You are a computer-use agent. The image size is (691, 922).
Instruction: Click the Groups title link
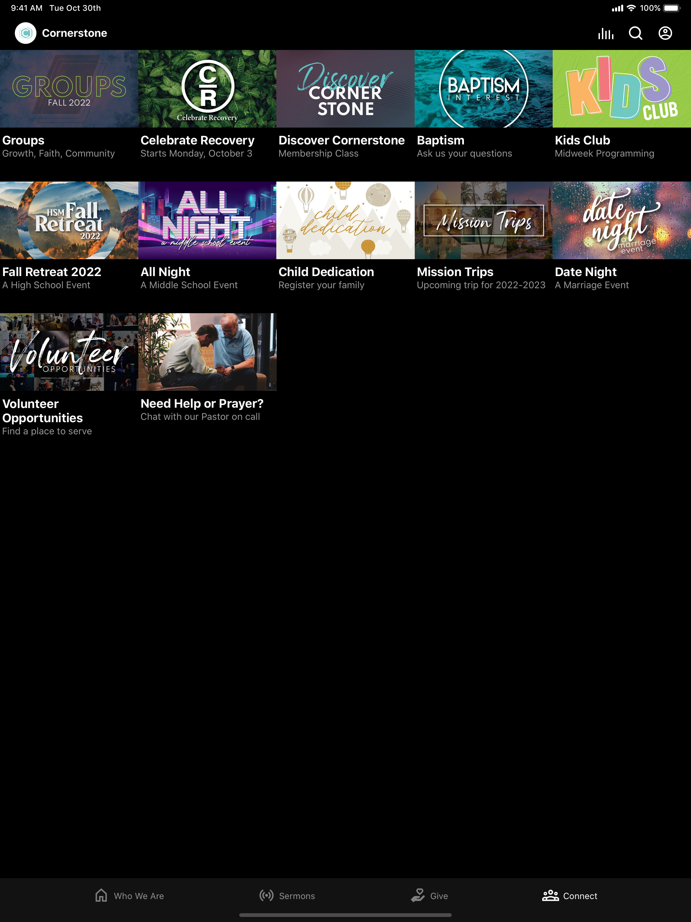pyautogui.click(x=23, y=140)
